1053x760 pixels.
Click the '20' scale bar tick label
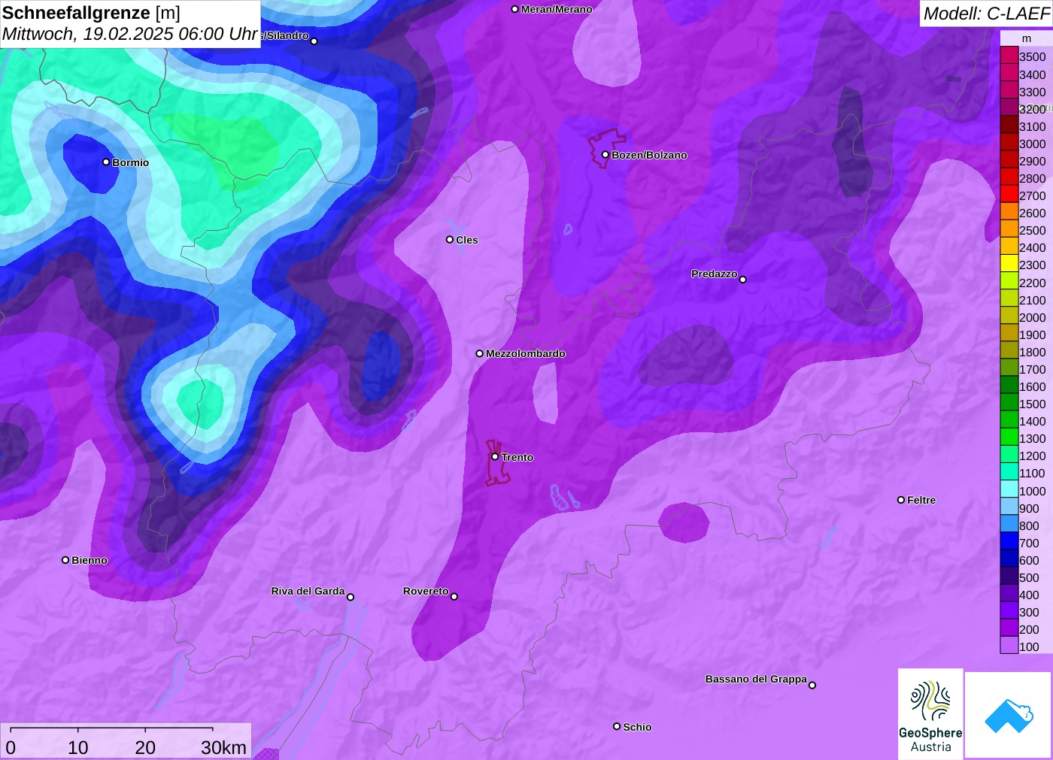[x=145, y=747]
